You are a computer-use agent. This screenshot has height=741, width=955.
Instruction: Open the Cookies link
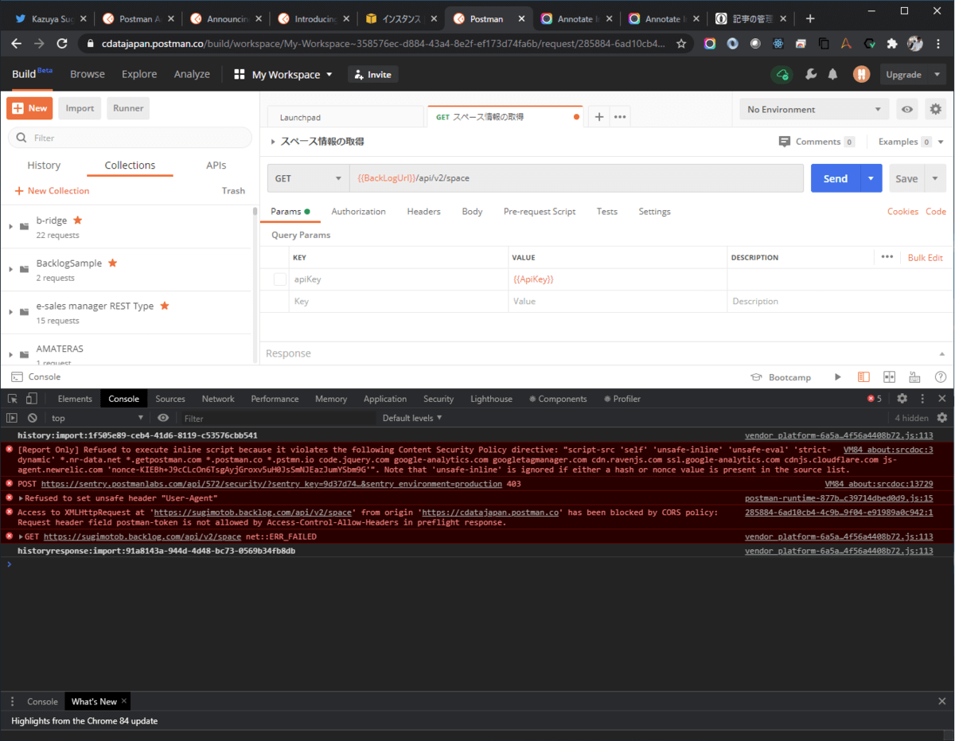pyautogui.click(x=902, y=212)
